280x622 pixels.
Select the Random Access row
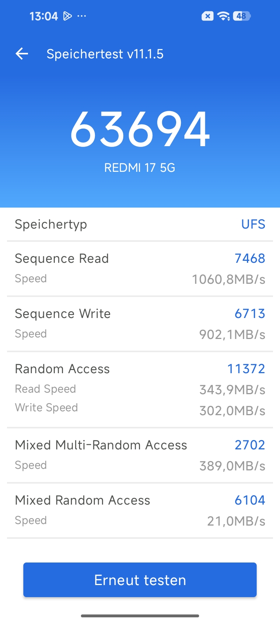[x=140, y=390]
